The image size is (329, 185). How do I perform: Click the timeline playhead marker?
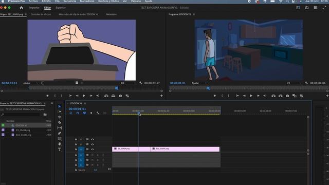138,114
